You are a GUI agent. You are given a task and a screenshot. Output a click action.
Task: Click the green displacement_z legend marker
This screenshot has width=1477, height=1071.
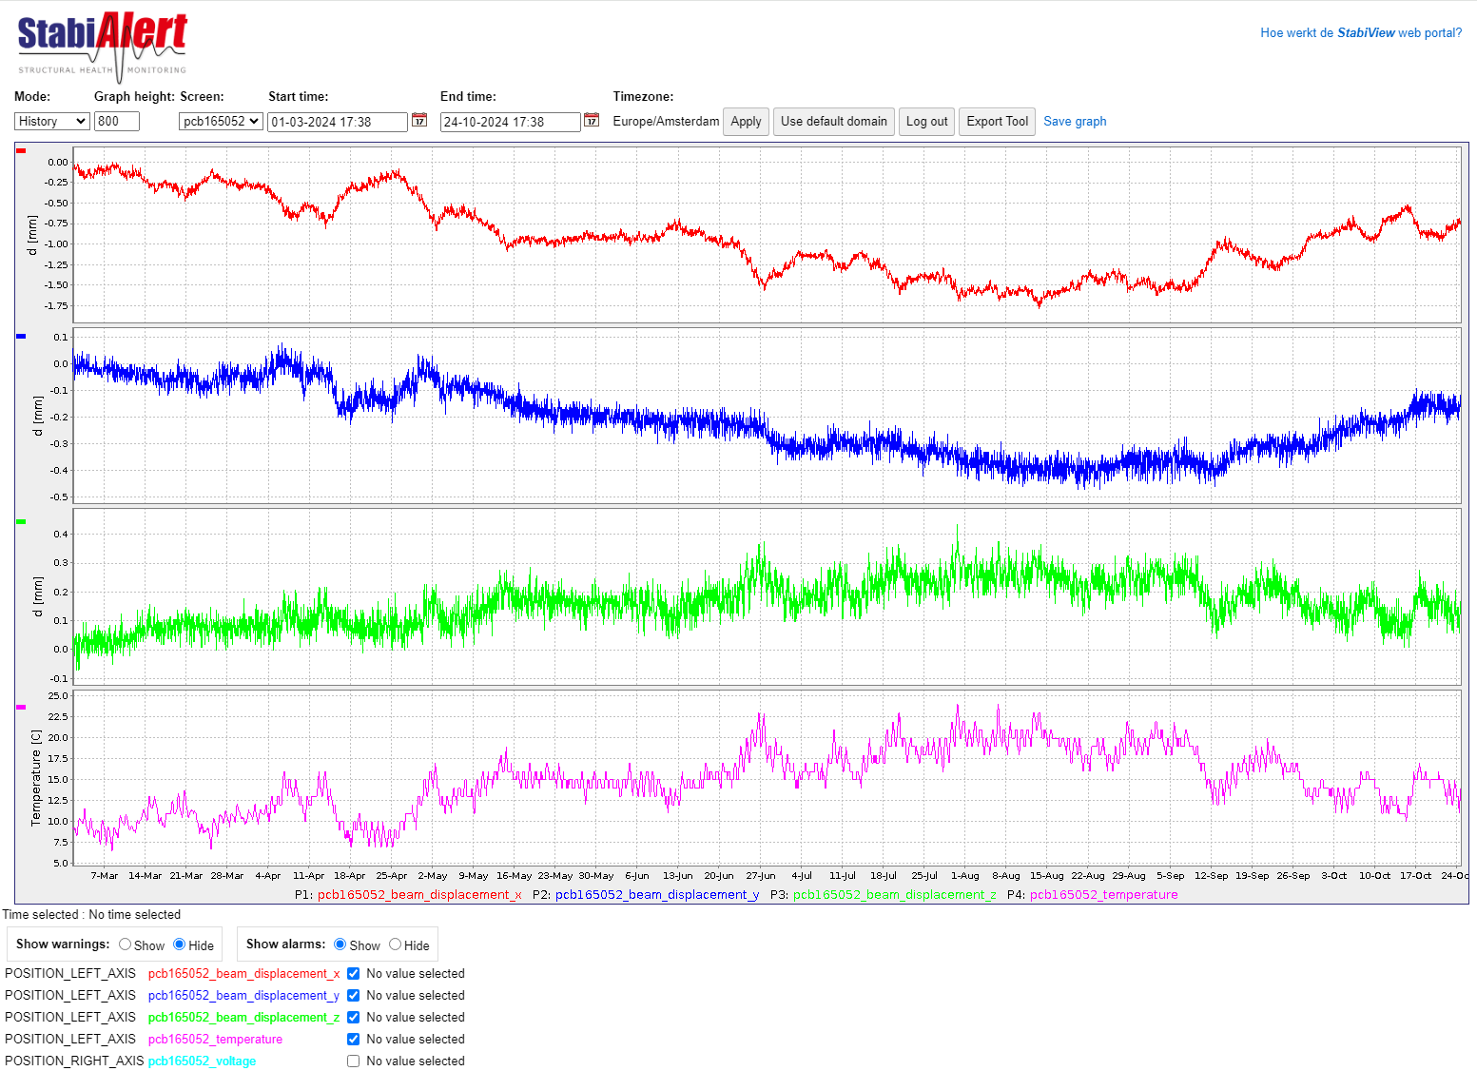21,522
